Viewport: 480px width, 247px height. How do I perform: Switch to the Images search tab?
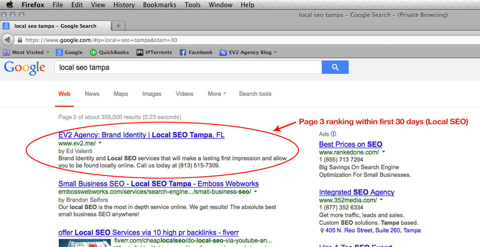(151, 93)
